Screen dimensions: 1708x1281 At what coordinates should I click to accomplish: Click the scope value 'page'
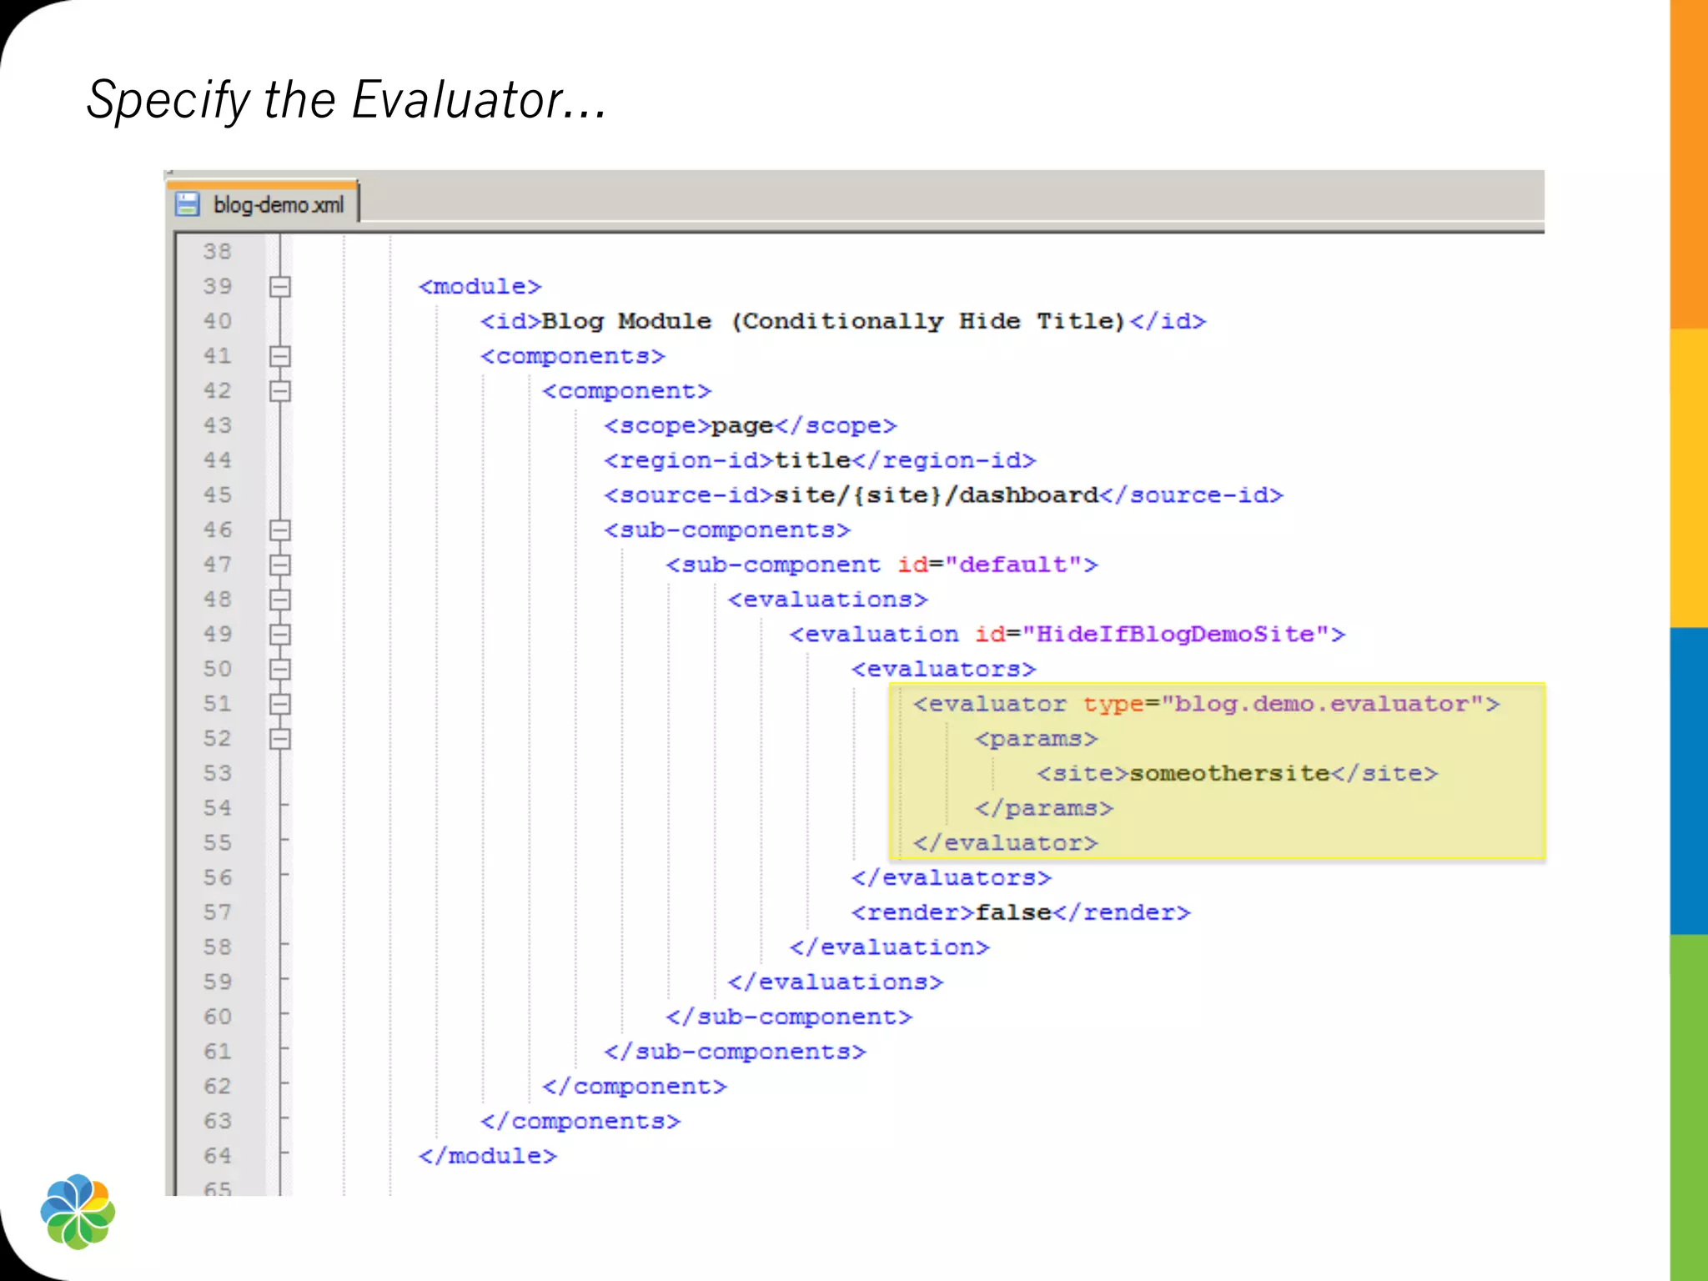point(742,426)
